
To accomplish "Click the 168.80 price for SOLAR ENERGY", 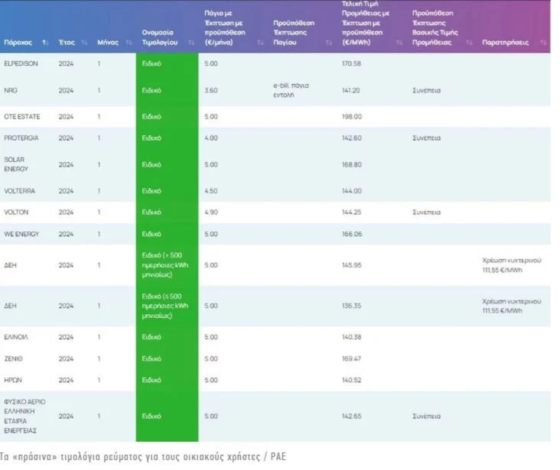I will click(352, 164).
